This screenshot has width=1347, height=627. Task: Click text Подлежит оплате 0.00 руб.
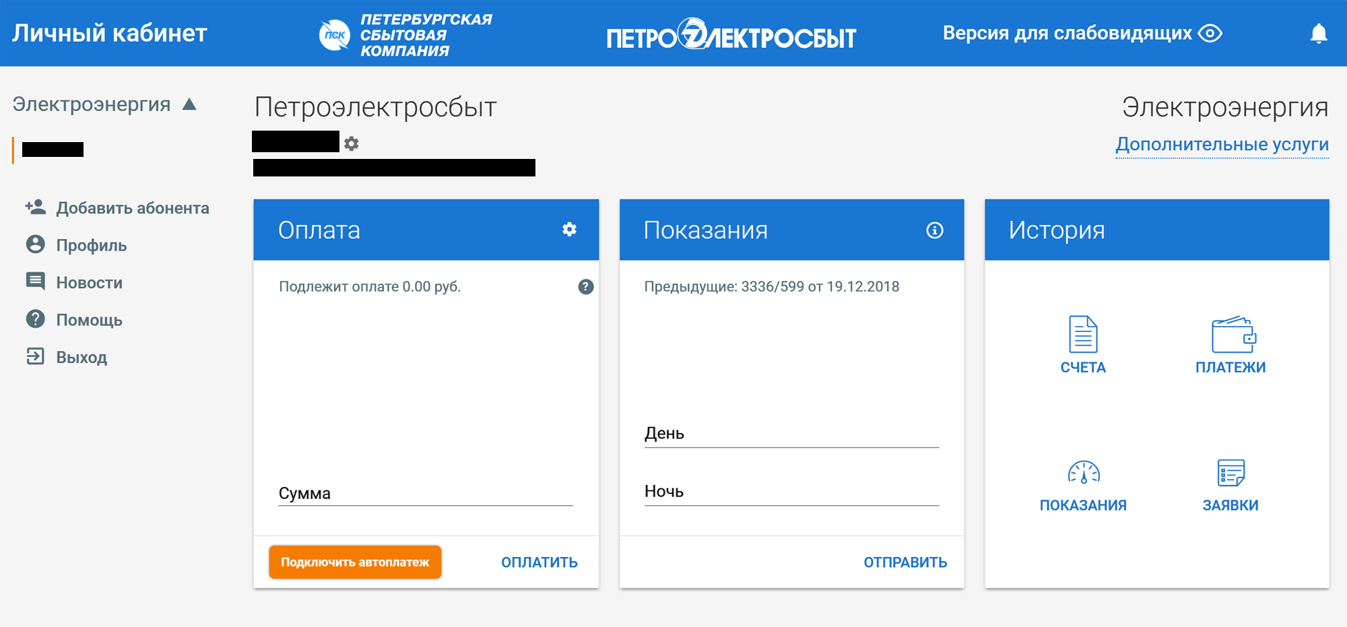click(x=370, y=287)
